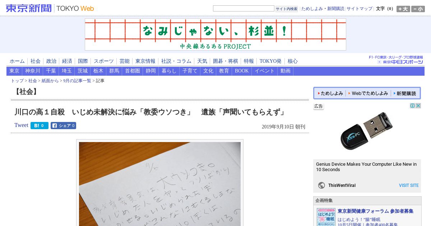Click the ためしよみ button in the sidebar
This screenshot has height=226, width=431.
(330, 93)
